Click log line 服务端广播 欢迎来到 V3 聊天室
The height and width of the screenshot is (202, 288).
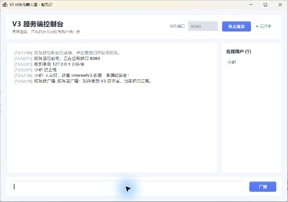point(83,81)
